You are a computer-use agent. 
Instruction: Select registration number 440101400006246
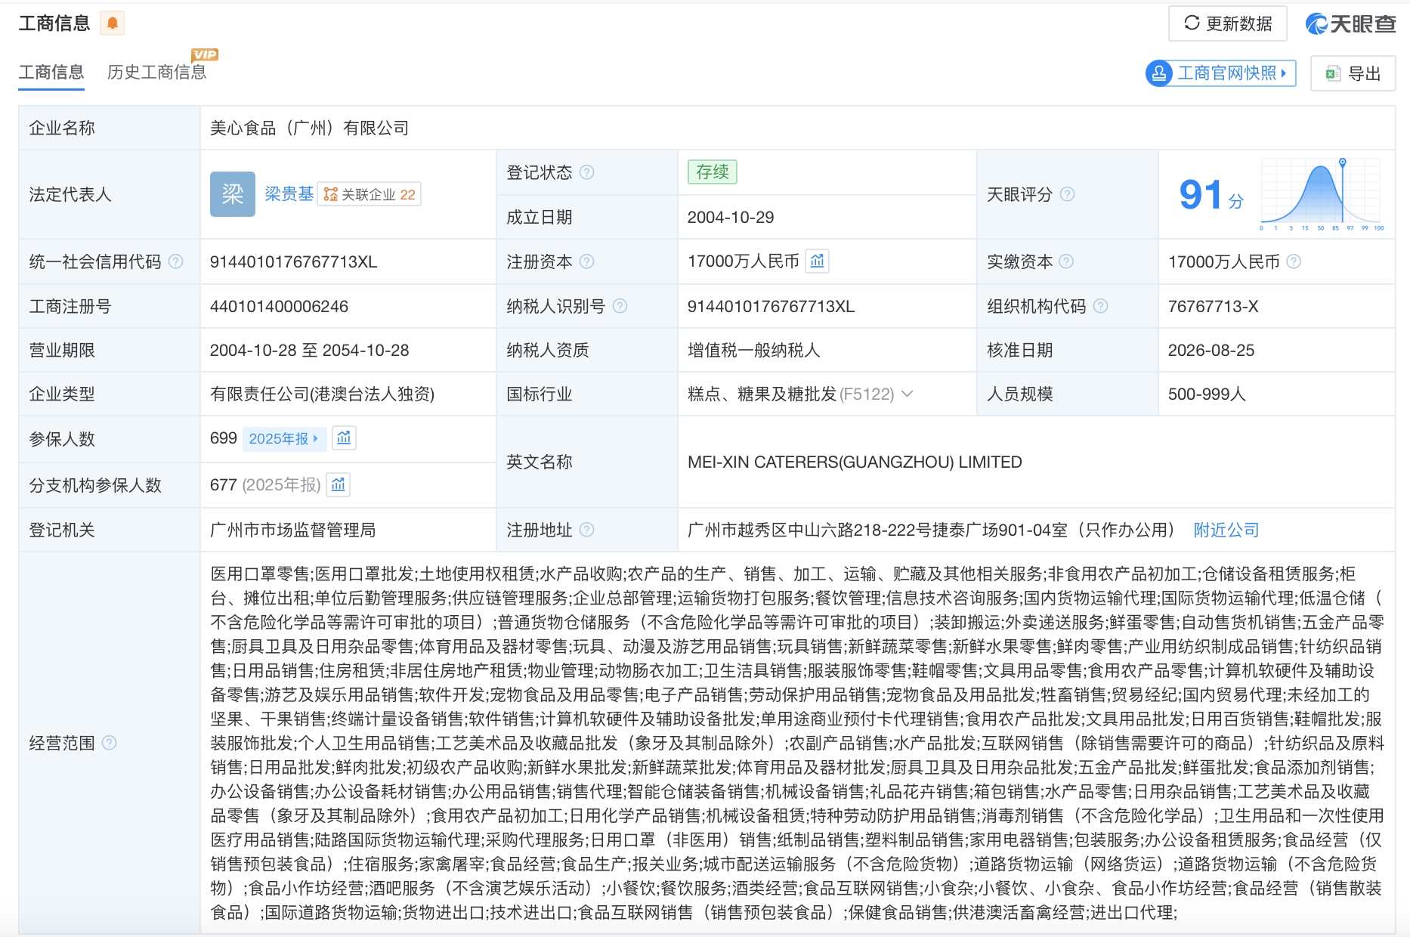tap(280, 306)
